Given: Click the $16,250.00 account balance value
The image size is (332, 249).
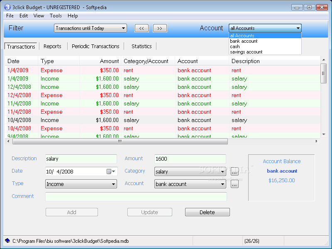Looking at the screenshot, I should [x=282, y=181].
